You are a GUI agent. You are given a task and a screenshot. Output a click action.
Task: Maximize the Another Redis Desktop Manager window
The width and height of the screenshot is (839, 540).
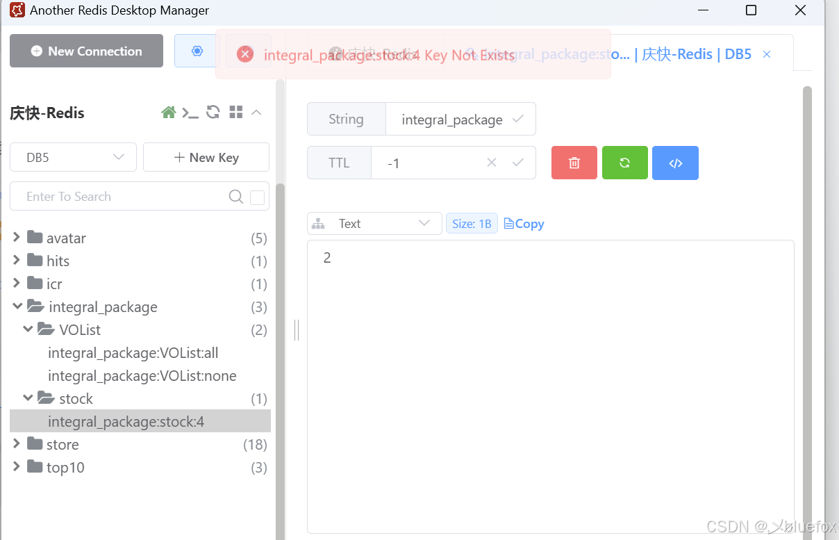pyautogui.click(x=751, y=10)
